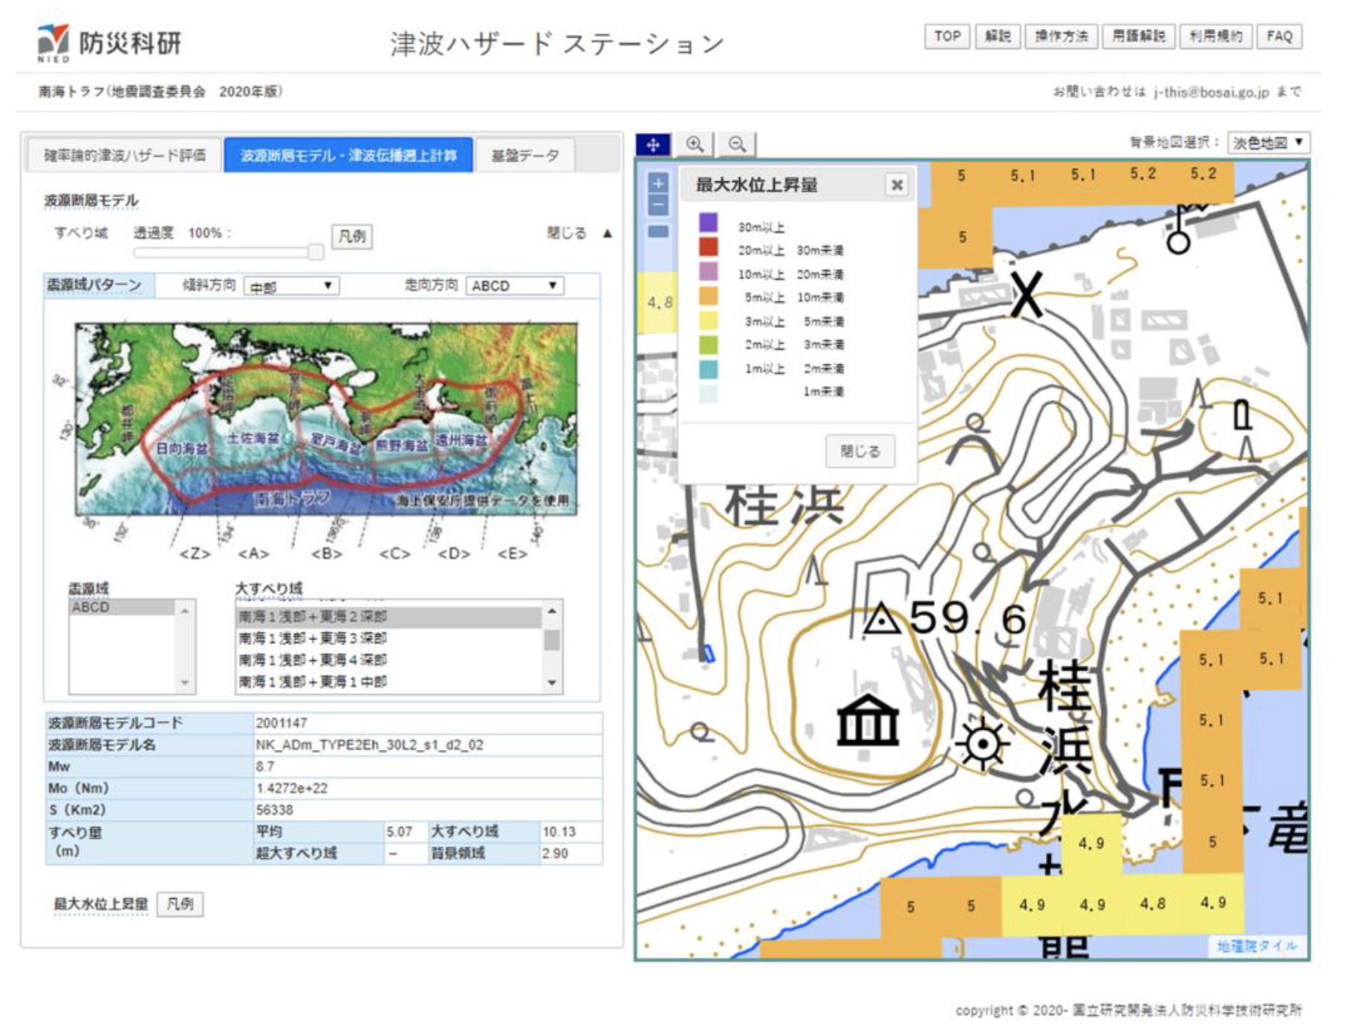Click the NIED 防災科研 logo
The width and height of the screenshot is (1349, 1026).
coord(109,43)
